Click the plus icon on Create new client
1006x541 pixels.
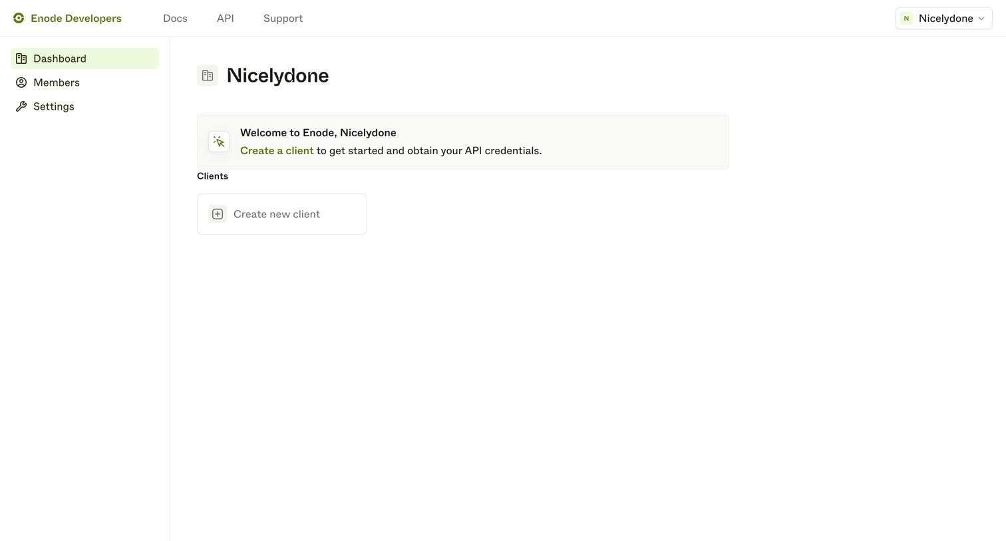tap(218, 214)
